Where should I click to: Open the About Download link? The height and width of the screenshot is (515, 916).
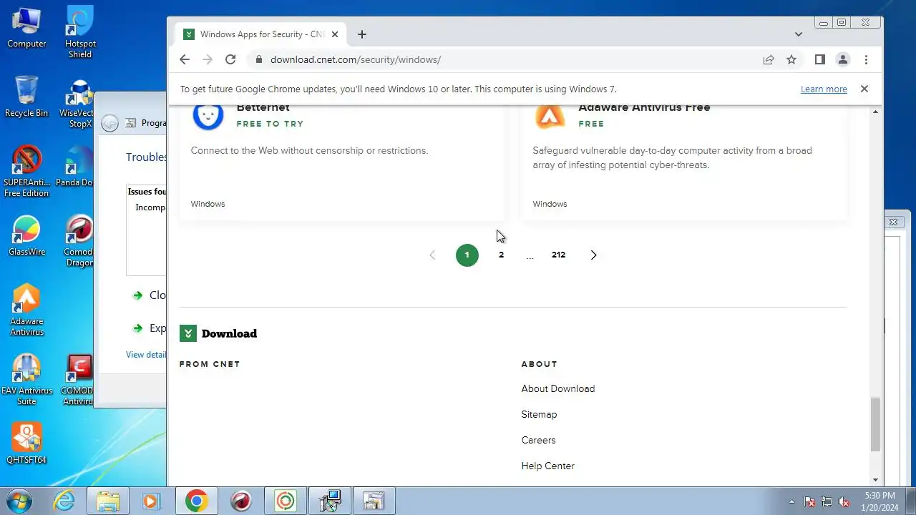click(558, 388)
